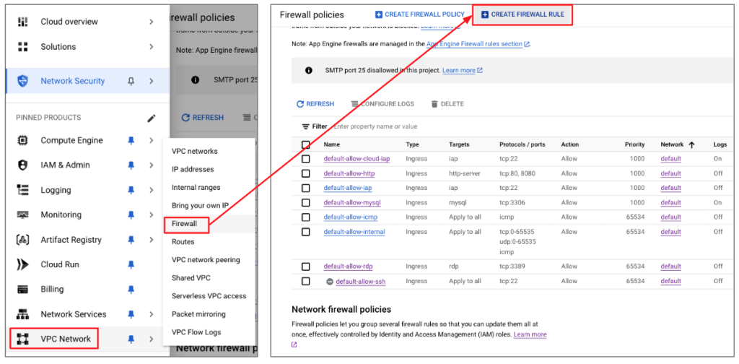Open VPC networks from the submenu

(195, 152)
